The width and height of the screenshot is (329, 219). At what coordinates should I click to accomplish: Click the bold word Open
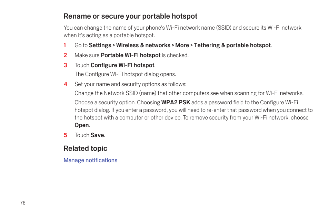82,125
